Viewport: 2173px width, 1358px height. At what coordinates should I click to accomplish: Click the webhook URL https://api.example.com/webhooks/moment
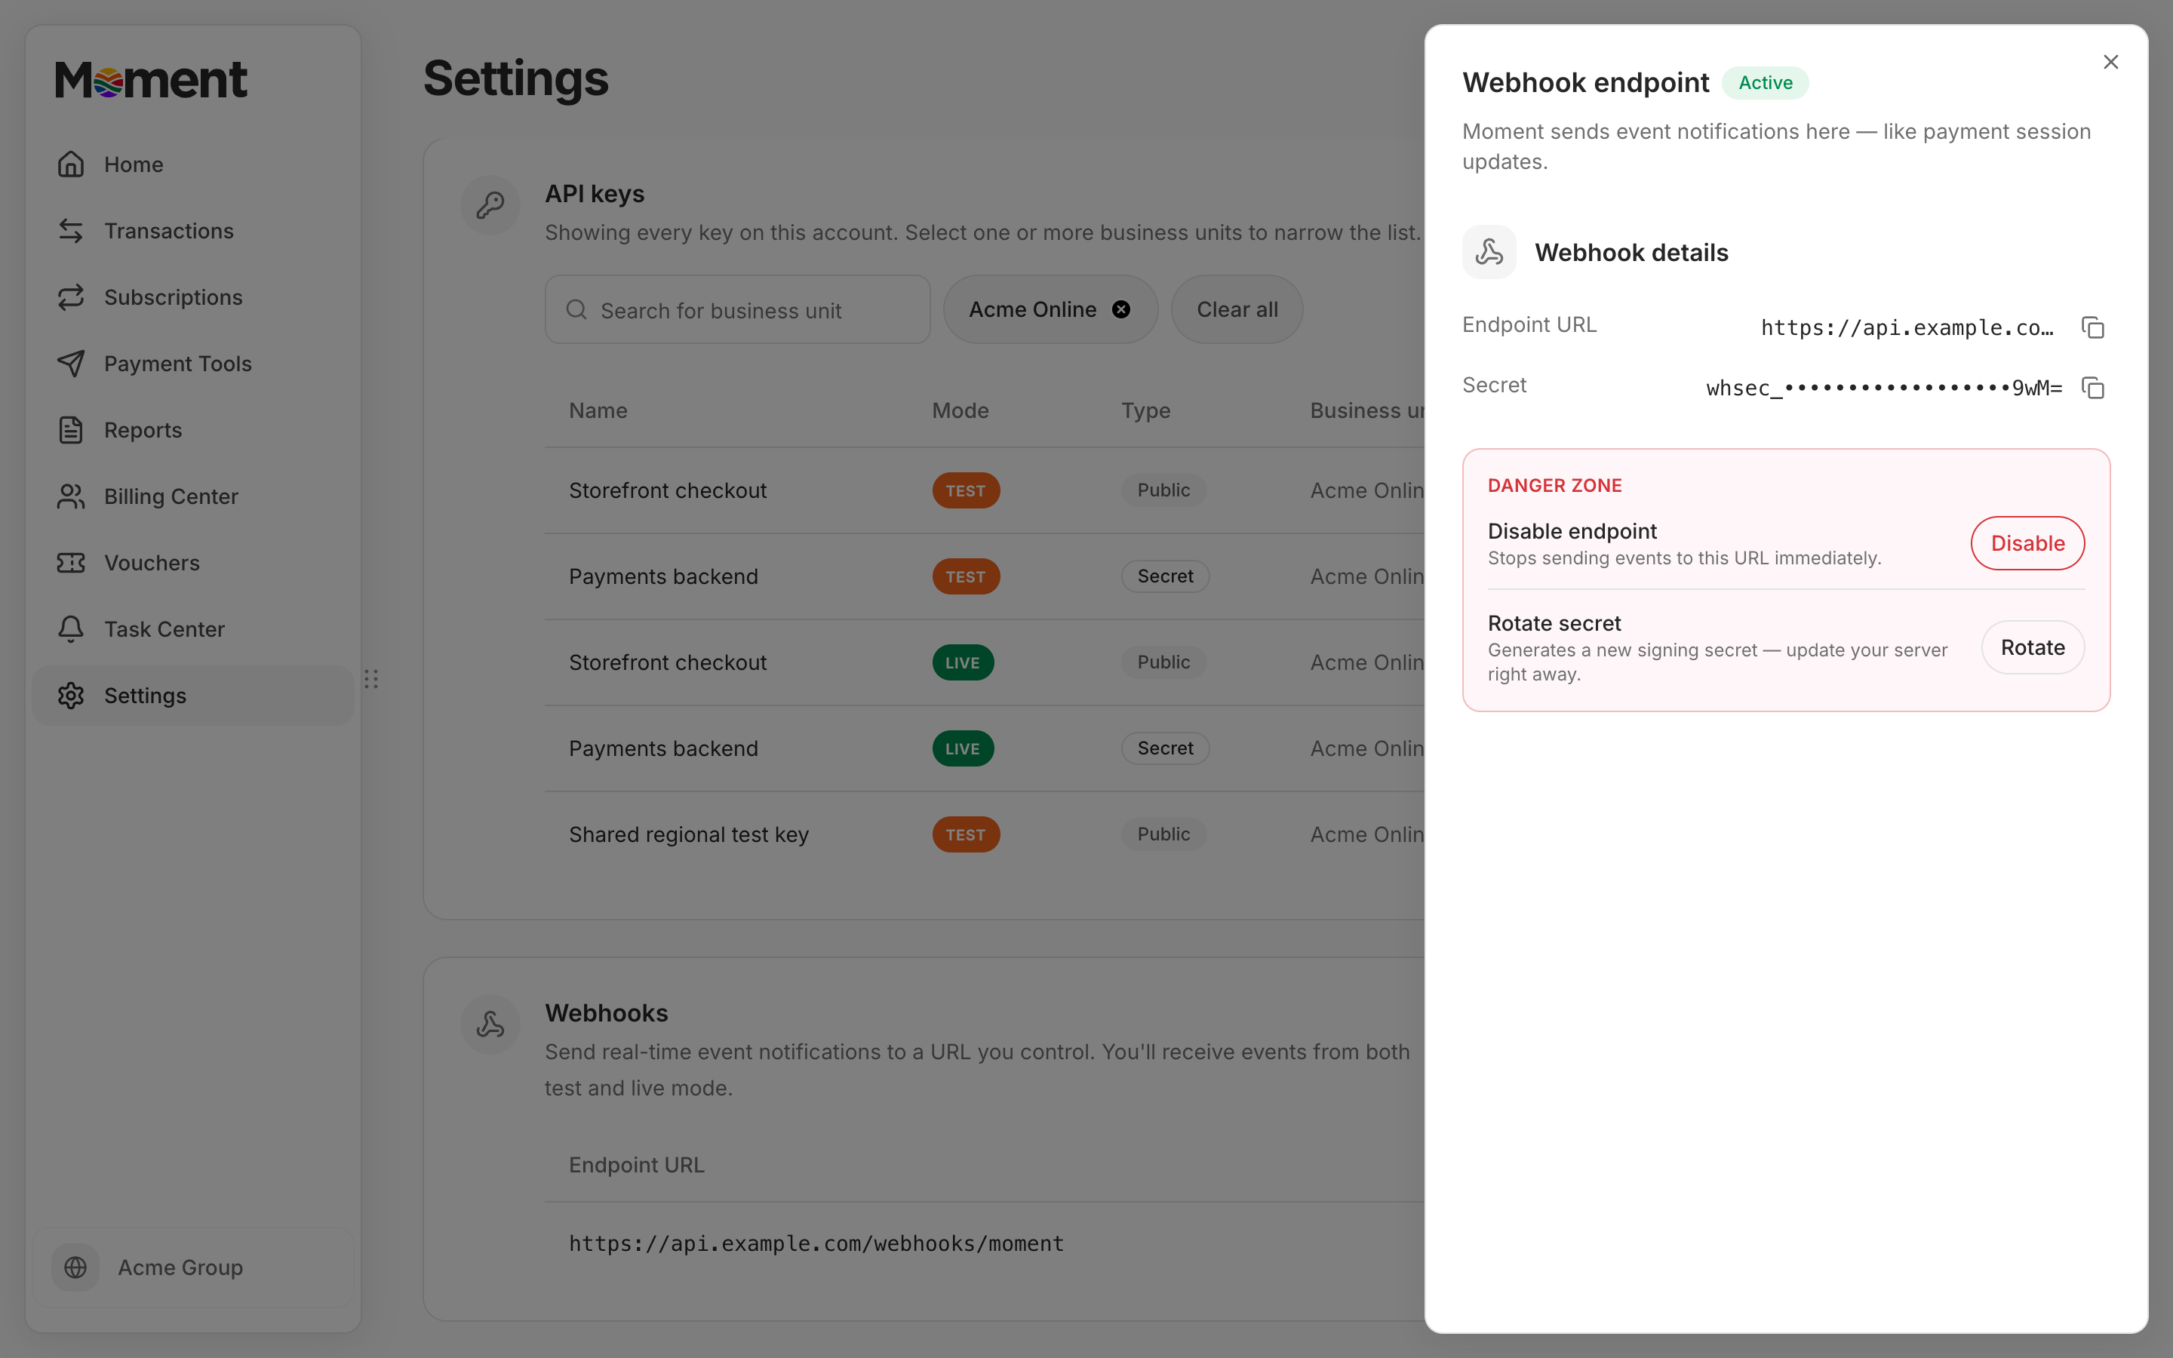816,1244
